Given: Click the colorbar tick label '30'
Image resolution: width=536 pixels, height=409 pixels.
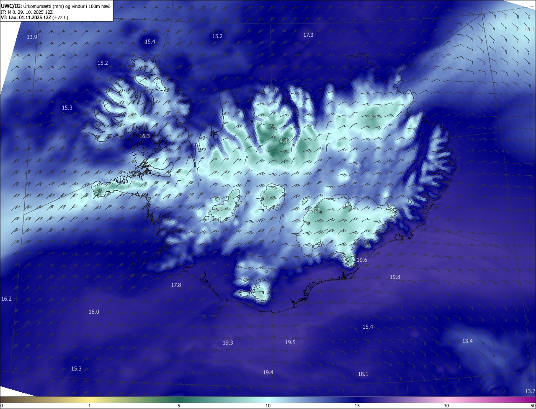Looking at the screenshot, I should (x=446, y=406).
